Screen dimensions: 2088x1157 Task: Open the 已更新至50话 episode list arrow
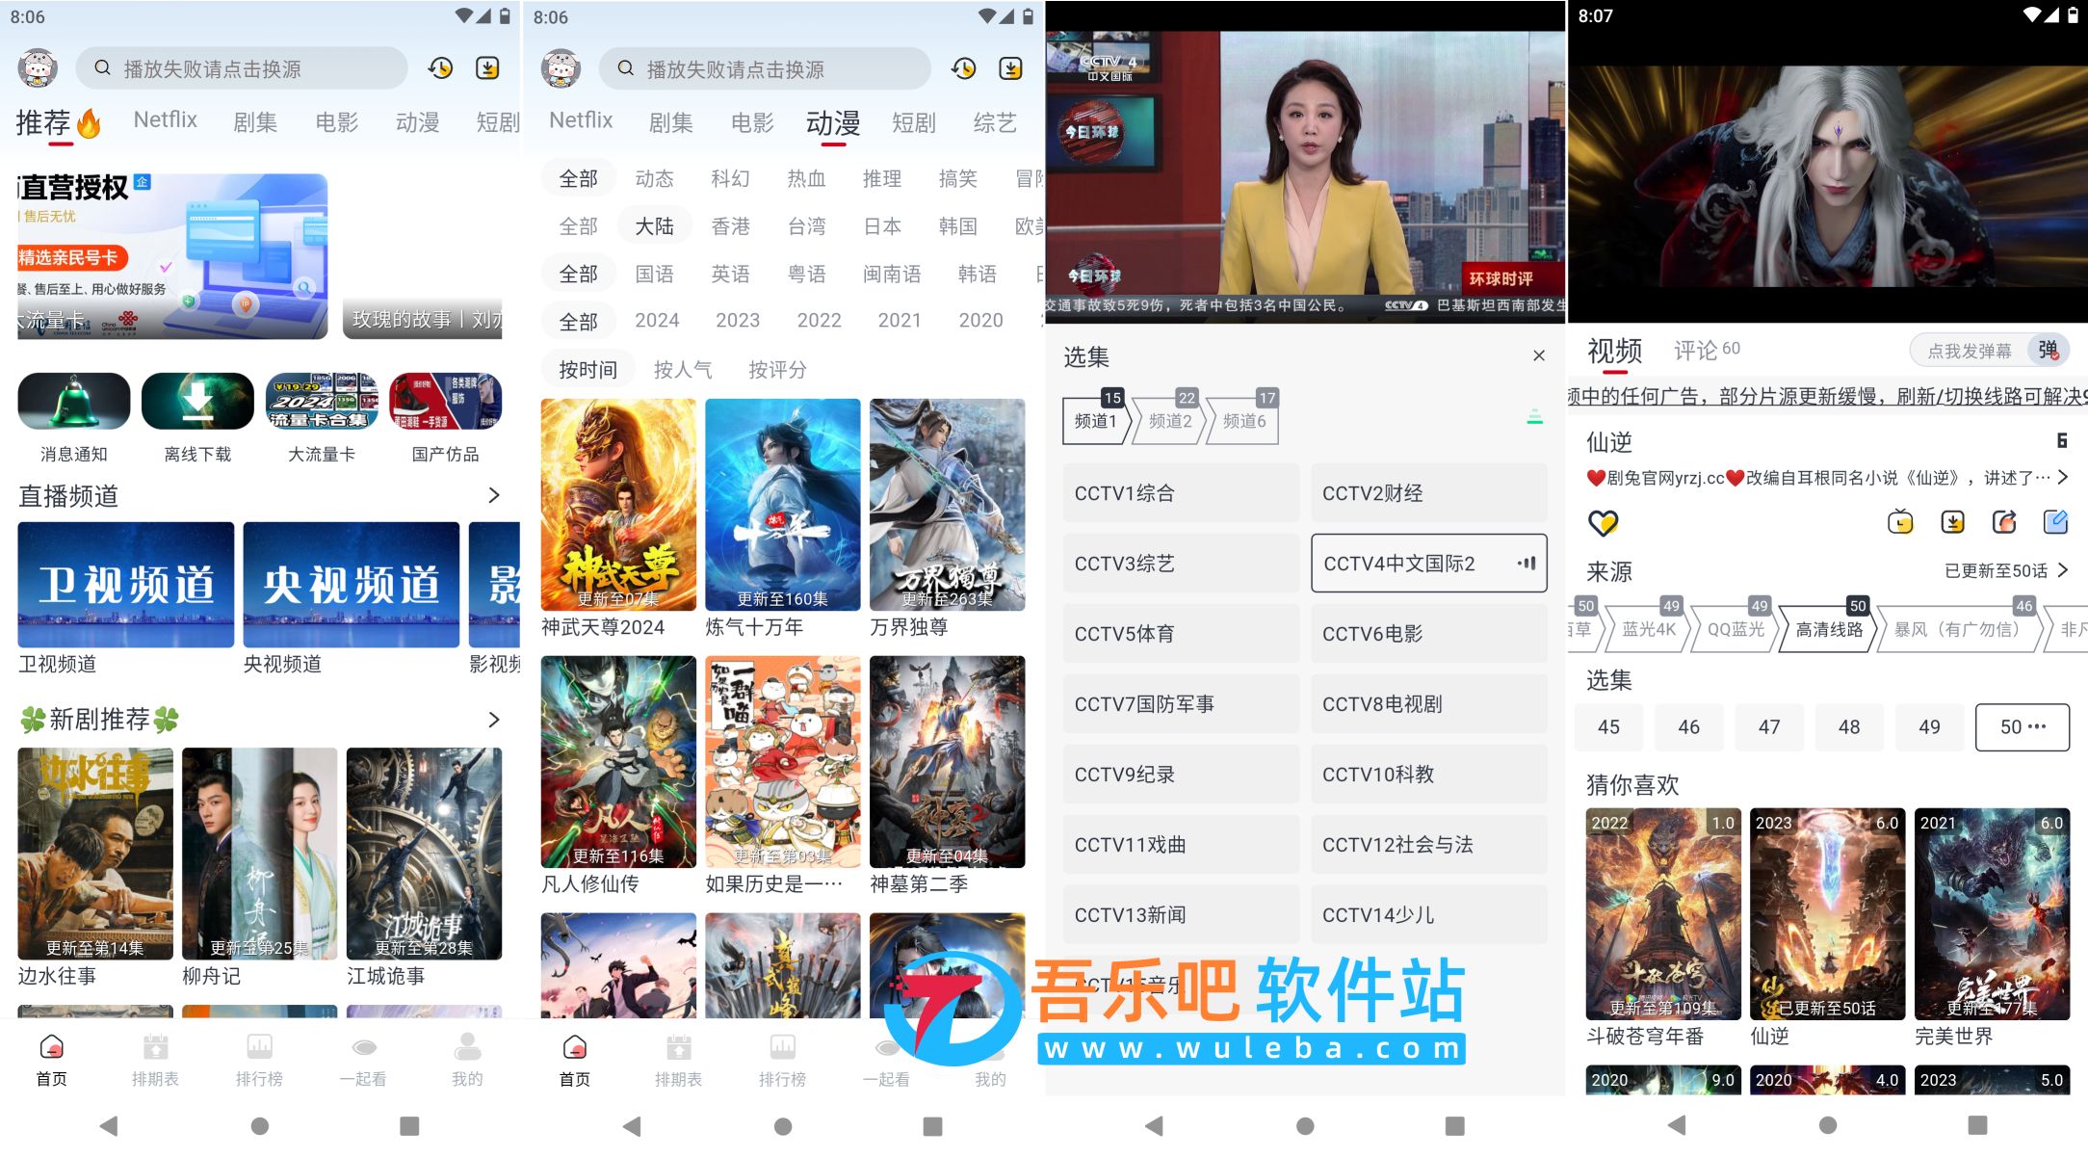coord(2063,570)
